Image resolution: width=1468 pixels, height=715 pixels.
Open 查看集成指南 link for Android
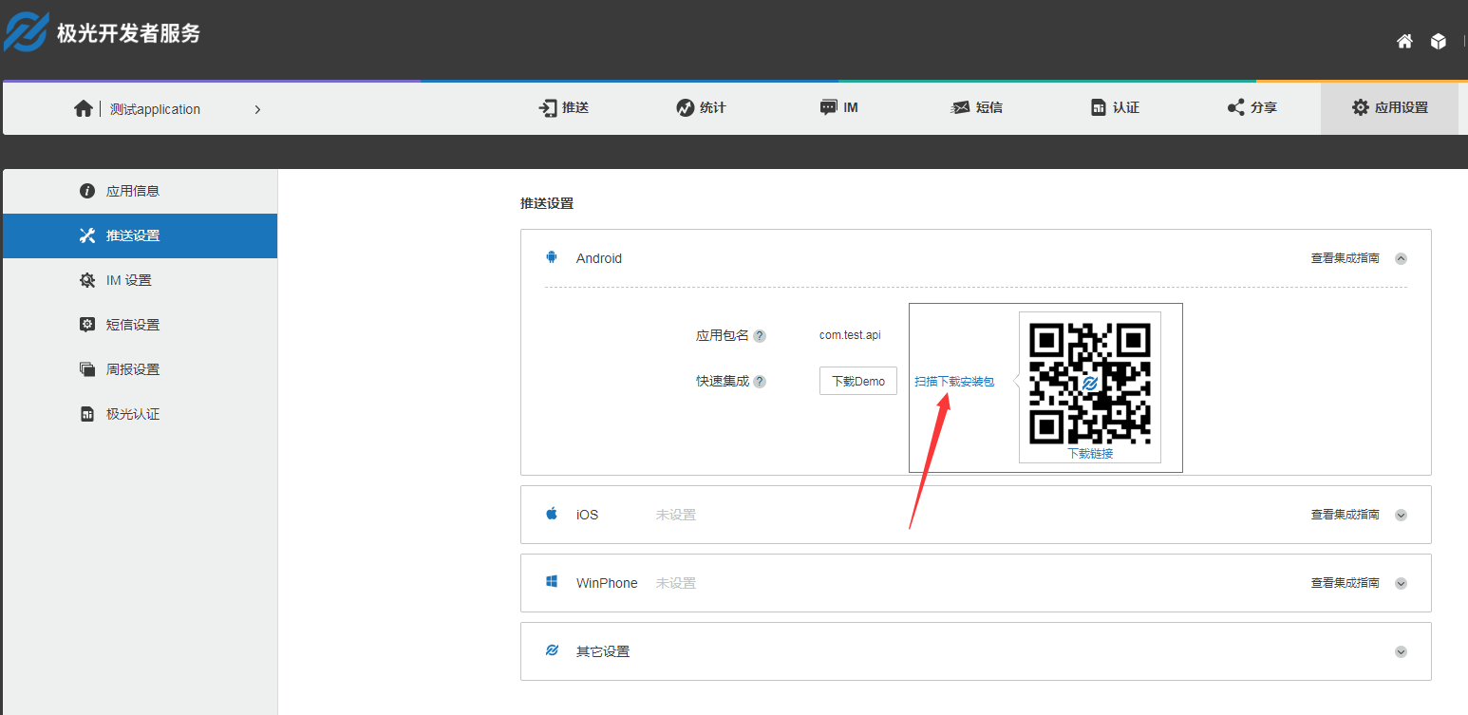[x=1345, y=258]
